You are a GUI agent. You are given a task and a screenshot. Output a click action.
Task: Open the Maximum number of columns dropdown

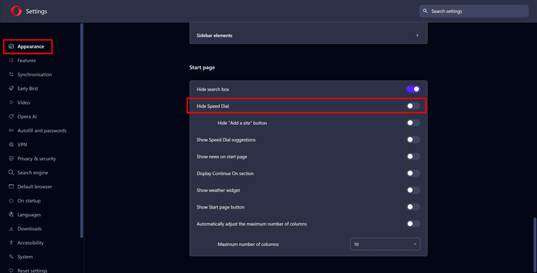pyautogui.click(x=385, y=244)
